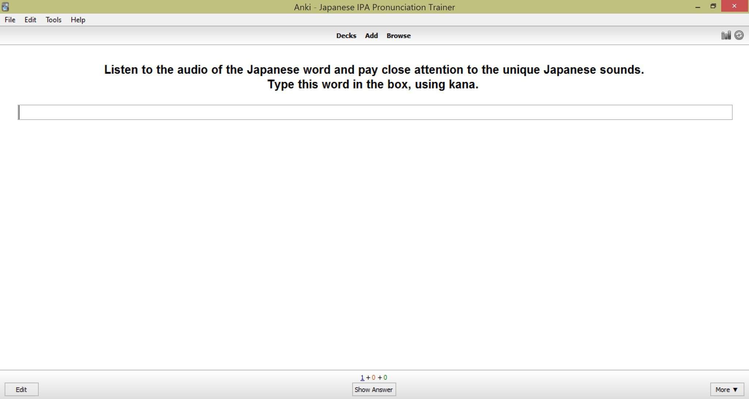Image resolution: width=749 pixels, height=399 pixels.
Task: Click the Sync icon to synchronize
Action: click(x=739, y=35)
